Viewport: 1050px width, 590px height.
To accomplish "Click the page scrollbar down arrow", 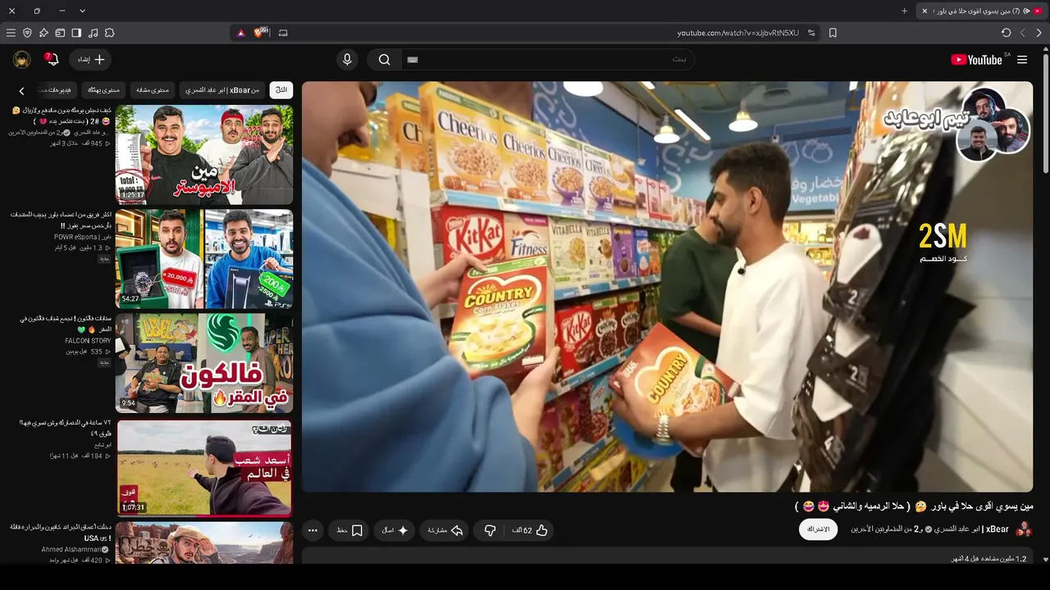I will coord(1045,559).
